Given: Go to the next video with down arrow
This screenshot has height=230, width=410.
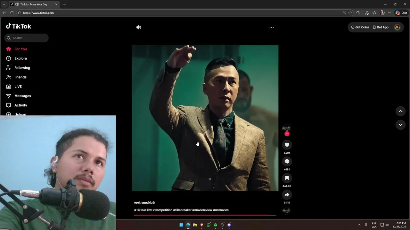Looking at the screenshot, I should (400, 125).
